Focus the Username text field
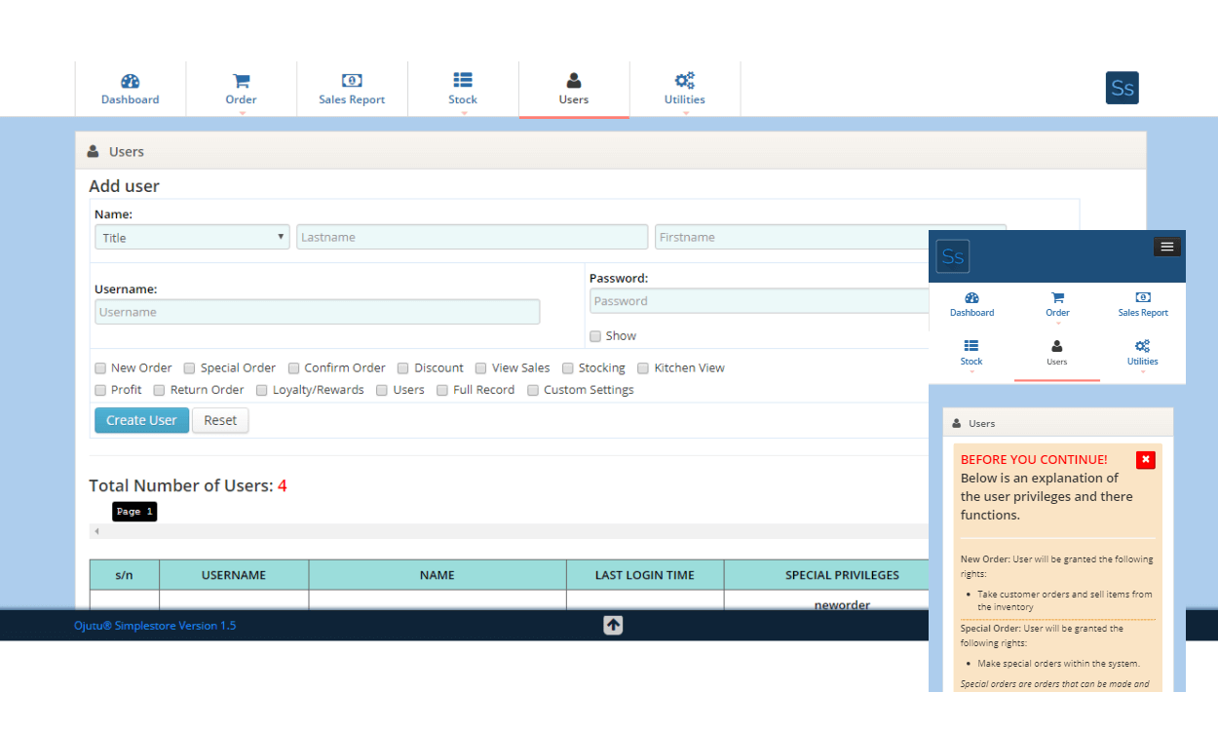Viewport: 1218px width, 731px height. click(318, 312)
